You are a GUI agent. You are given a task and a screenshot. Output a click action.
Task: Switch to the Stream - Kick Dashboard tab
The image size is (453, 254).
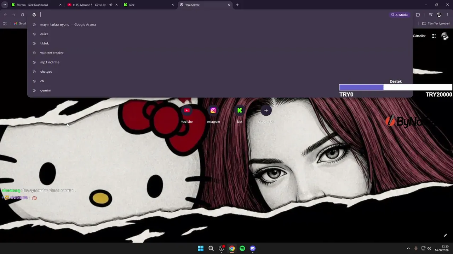36,5
